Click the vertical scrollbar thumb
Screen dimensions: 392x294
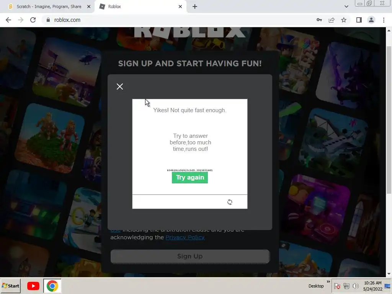(389, 120)
